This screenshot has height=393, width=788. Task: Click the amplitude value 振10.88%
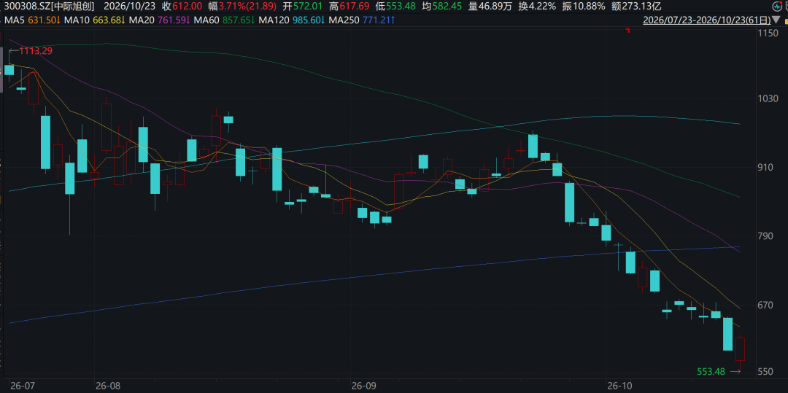click(x=584, y=7)
